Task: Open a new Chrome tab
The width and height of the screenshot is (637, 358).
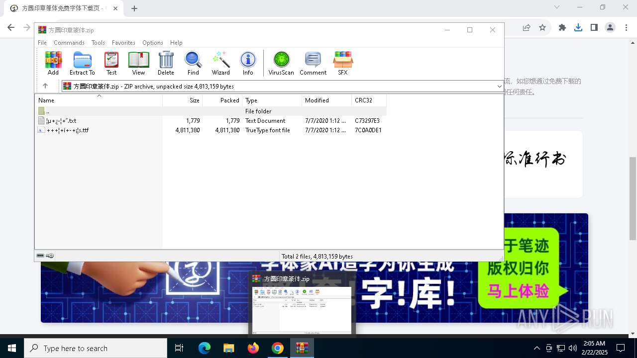Action: [134, 8]
